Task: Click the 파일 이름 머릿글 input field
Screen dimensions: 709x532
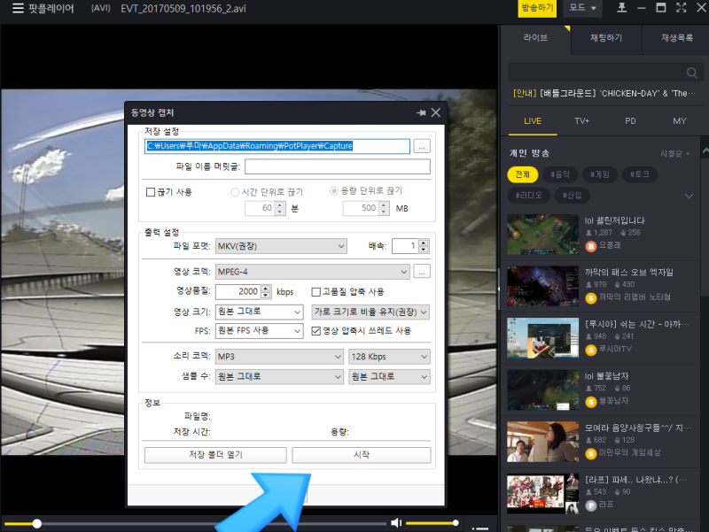Action: [x=338, y=166]
